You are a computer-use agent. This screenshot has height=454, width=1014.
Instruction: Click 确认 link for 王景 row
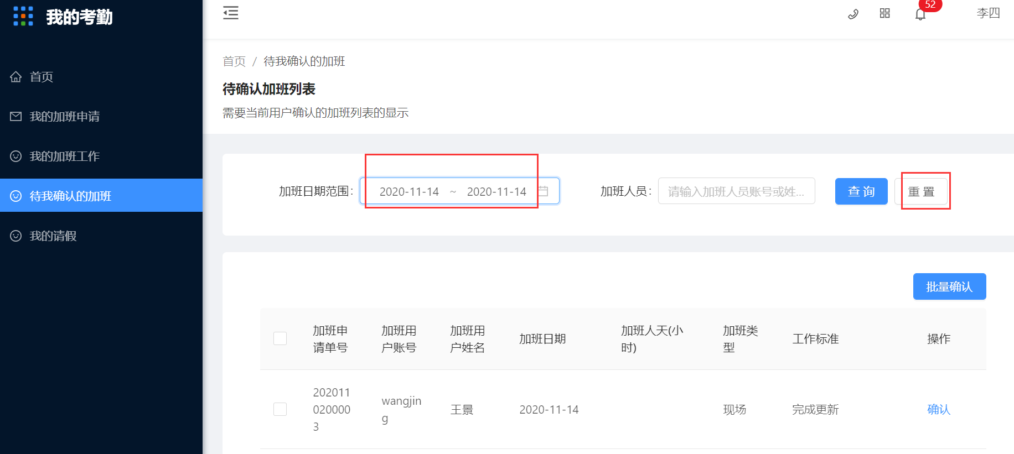939,410
